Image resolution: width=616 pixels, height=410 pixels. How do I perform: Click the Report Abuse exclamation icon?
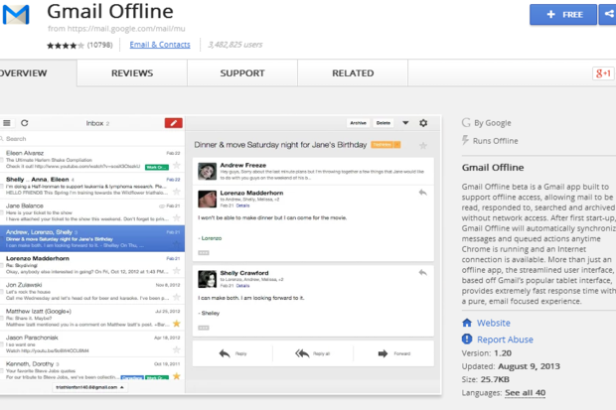point(467,339)
